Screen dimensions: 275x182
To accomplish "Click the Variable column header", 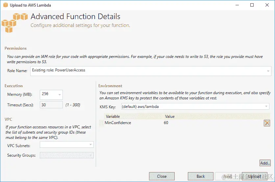I will click(133, 117).
